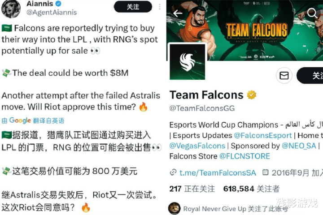Open the search magnifier icon on banner

point(312,13)
